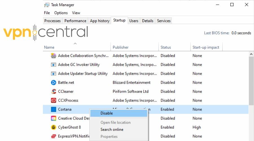Click the sort arrow above Name column
The height and width of the screenshot is (141, 254).
(x=75, y=43)
